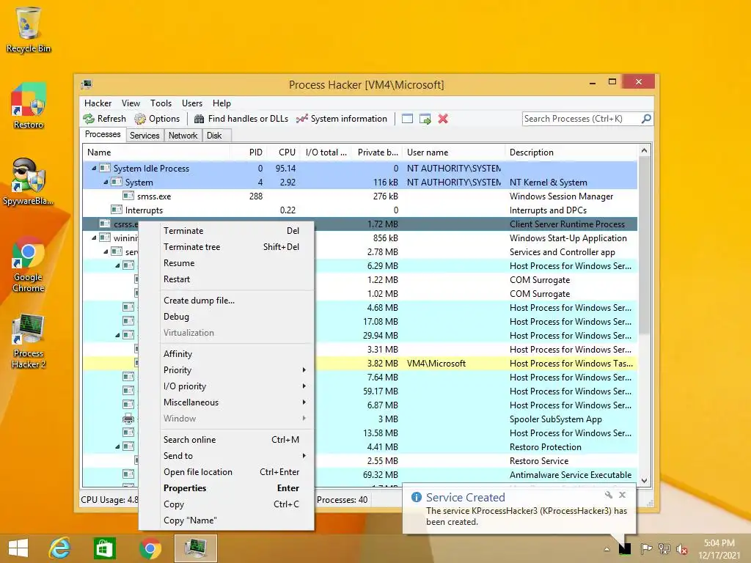The height and width of the screenshot is (563, 751).
Task: Click find window and thread icon
Action: 425,119
